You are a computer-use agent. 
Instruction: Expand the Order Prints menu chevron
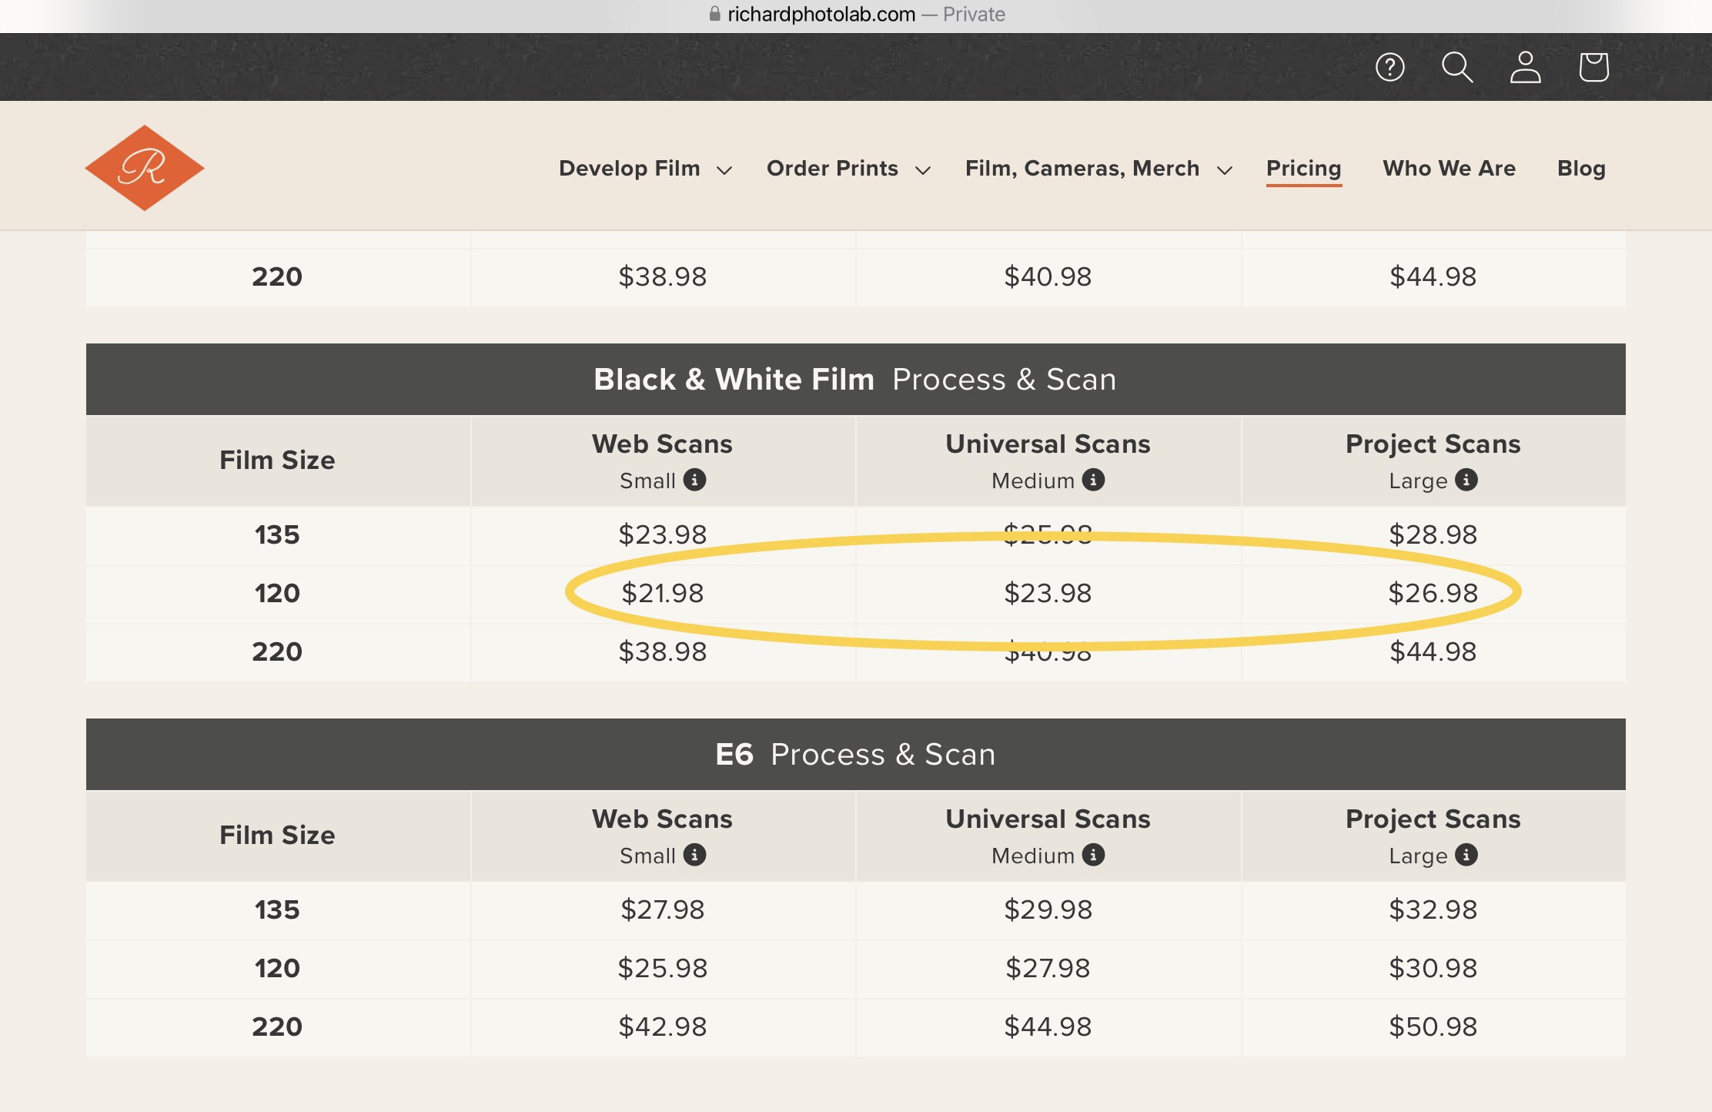923,170
